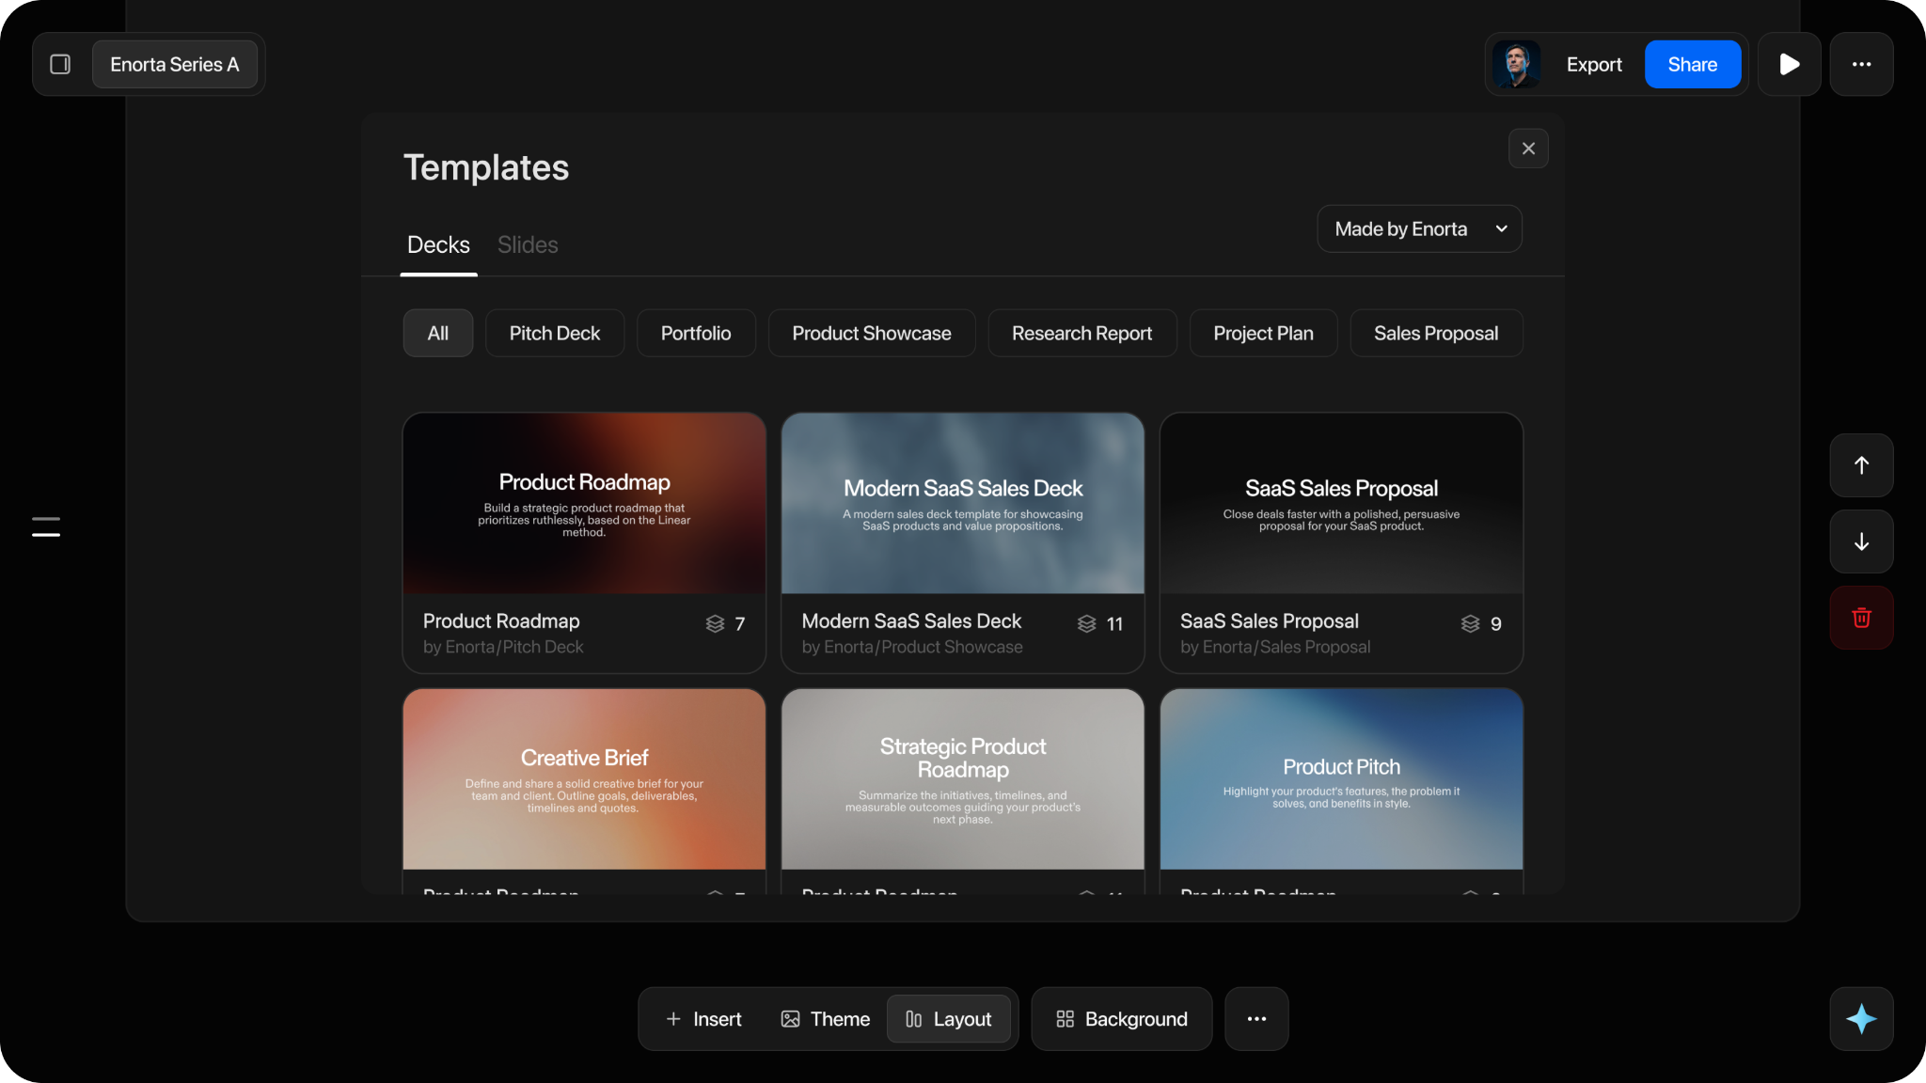Viewport: 1926px width, 1083px height.
Task: Toggle the sidebar panel icon
Action: click(x=60, y=64)
